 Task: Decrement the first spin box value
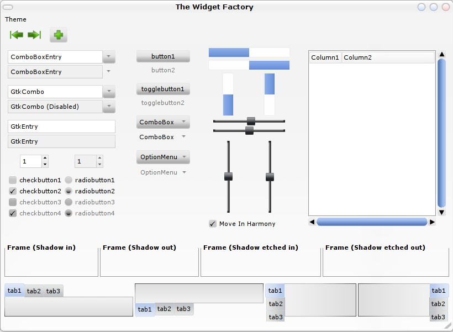click(x=45, y=164)
